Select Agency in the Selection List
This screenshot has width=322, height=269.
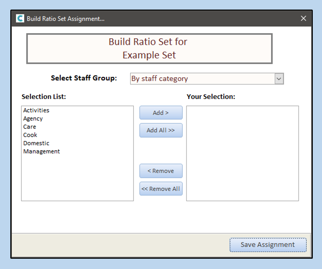(33, 118)
